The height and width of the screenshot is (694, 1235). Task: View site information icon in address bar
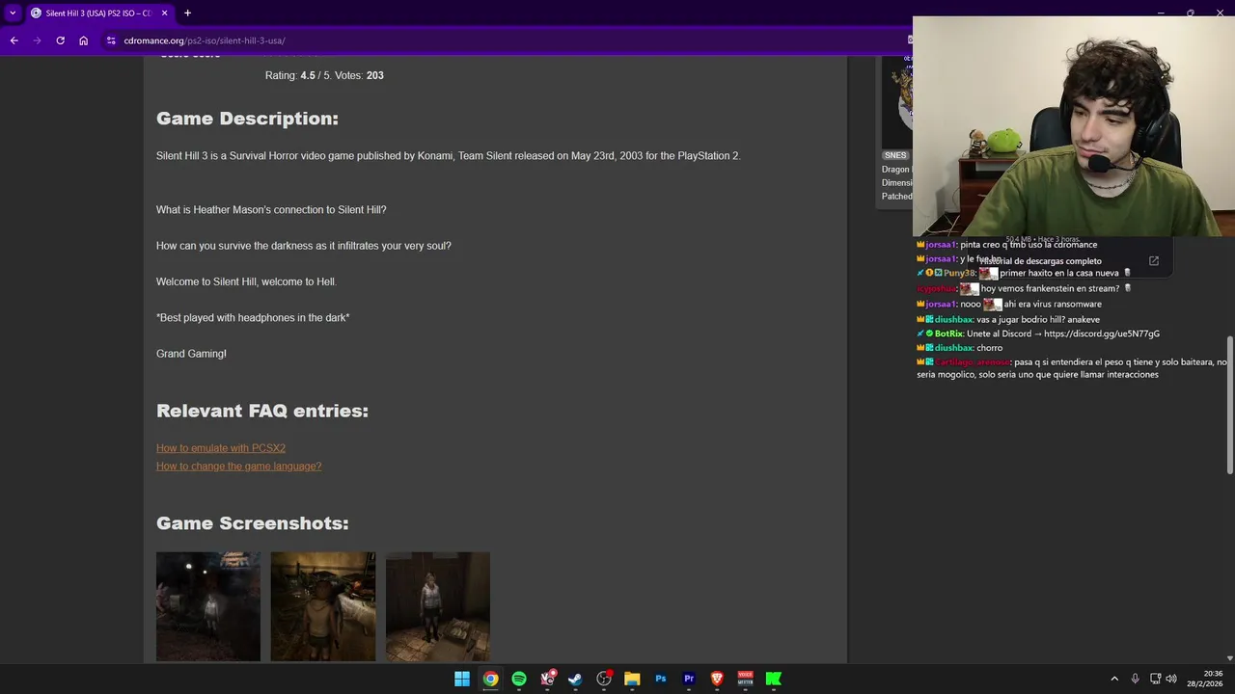coord(111,40)
